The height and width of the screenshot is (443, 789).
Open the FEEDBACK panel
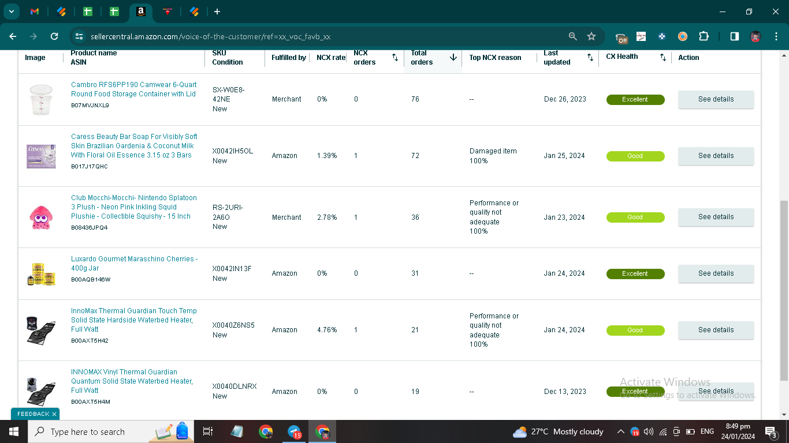[x=33, y=414]
